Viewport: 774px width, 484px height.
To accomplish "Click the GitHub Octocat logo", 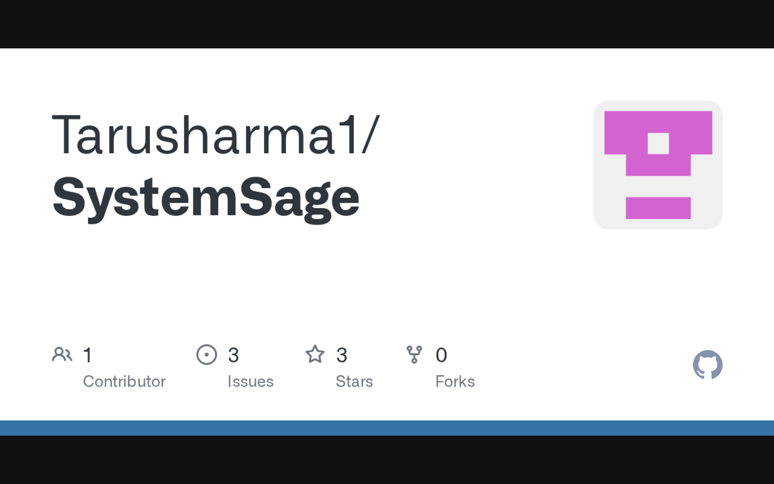I will (x=707, y=365).
